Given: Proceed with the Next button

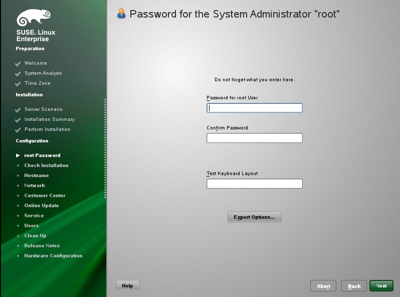Looking at the screenshot, I should pos(381,286).
